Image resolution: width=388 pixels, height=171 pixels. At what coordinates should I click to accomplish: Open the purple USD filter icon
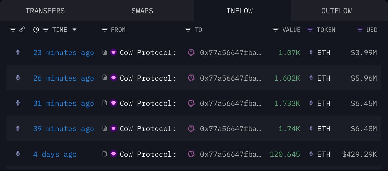pos(360,30)
